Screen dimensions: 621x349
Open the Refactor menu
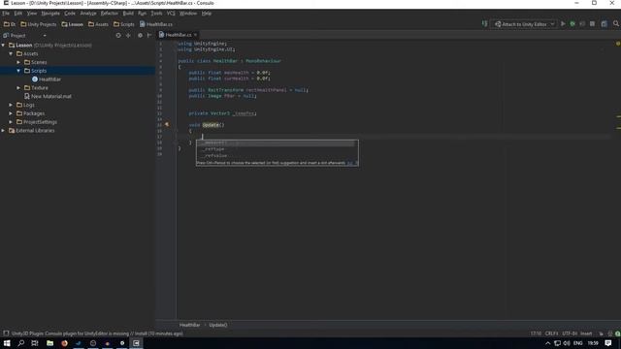click(x=110, y=13)
